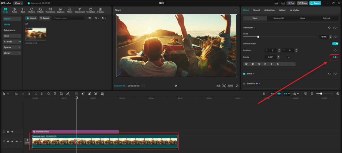Image resolution: width=342 pixels, height=153 pixels.
Task: Uncheck the Blend checkbox
Action: click(x=244, y=74)
